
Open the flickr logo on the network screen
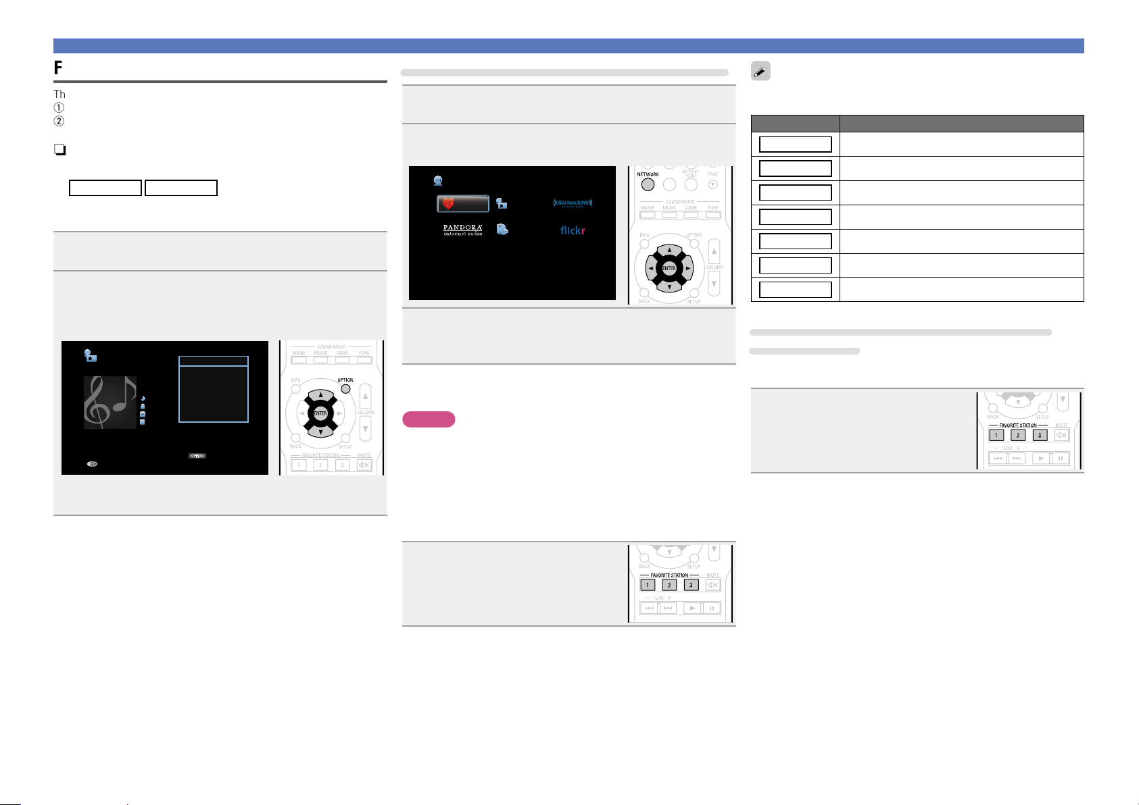click(x=573, y=230)
